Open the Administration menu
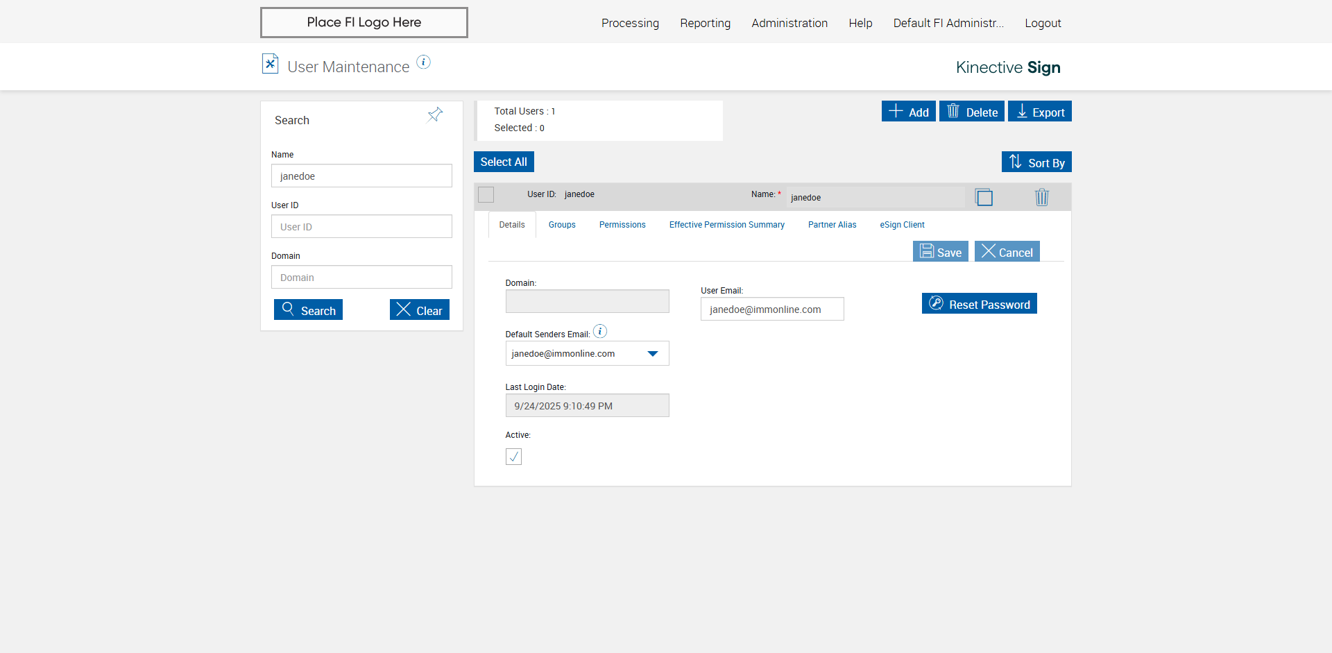The width and height of the screenshot is (1332, 653). pos(789,23)
